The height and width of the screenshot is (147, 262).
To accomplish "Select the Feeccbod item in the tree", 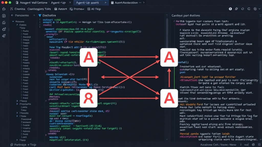I will [26, 119].
